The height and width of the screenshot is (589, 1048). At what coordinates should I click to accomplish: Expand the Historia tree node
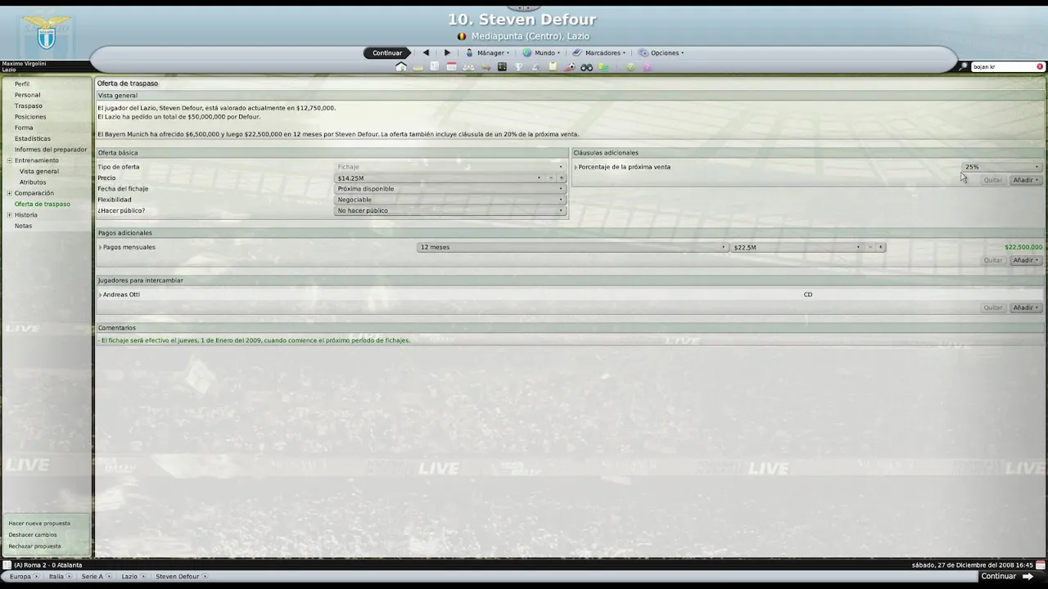point(10,215)
